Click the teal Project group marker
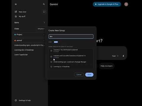The width and height of the screenshot is (142, 106). coord(15,34)
